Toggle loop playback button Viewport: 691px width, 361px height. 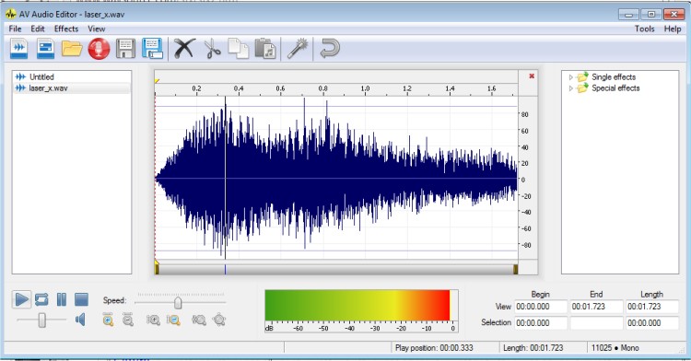pos(41,300)
